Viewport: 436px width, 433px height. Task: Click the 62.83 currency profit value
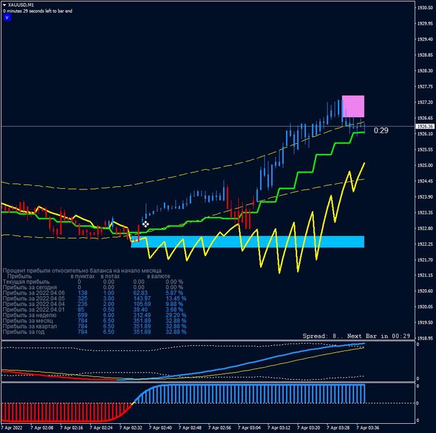140,293
